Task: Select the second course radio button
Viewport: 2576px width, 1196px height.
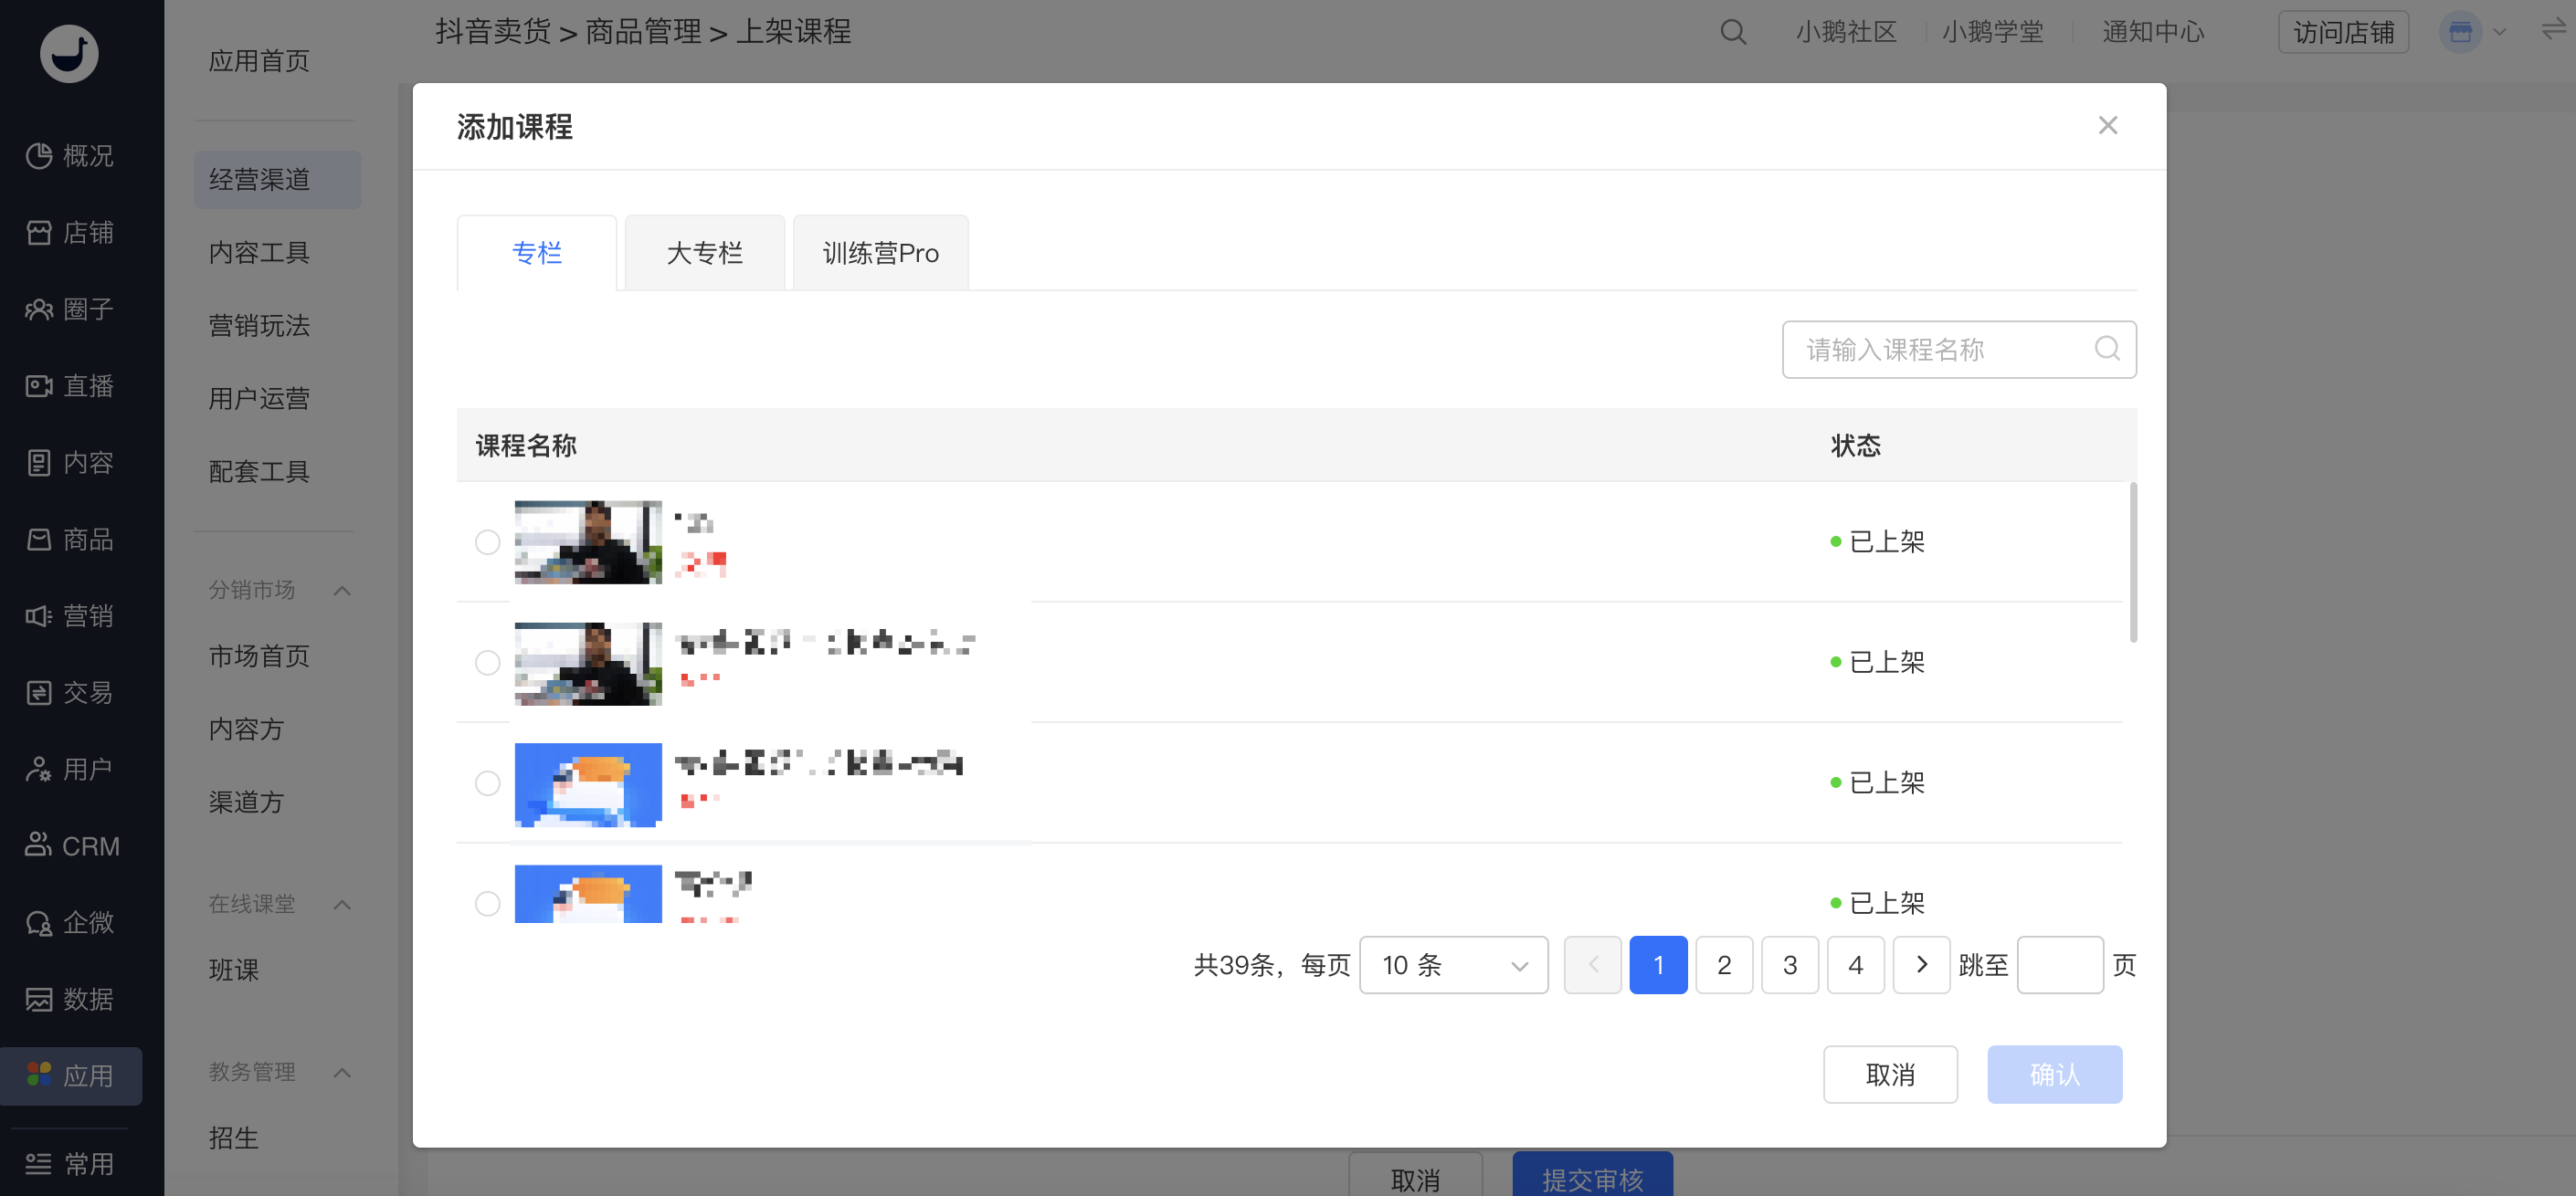Action: click(x=487, y=663)
